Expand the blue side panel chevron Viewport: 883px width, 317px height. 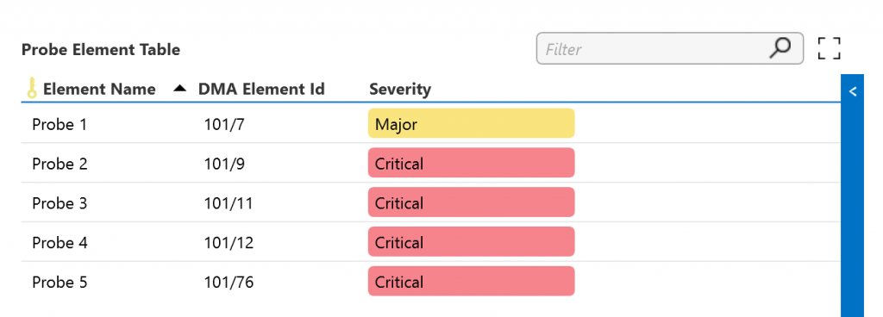pyautogui.click(x=853, y=91)
